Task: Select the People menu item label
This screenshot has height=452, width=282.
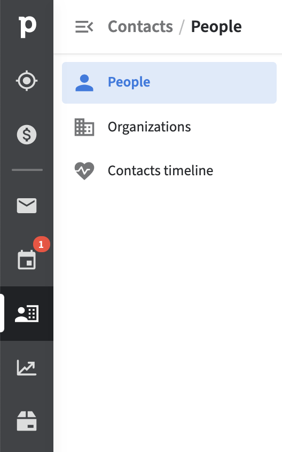Action: [x=129, y=82]
